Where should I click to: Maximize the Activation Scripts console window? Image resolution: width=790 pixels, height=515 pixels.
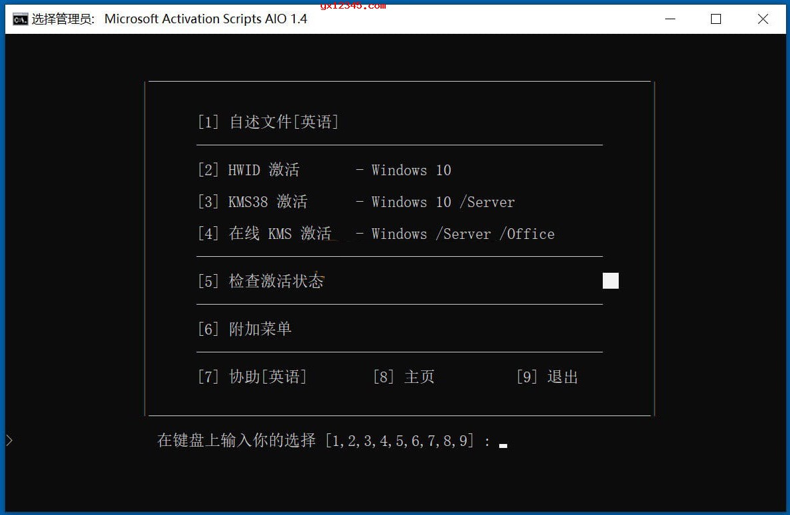(716, 19)
